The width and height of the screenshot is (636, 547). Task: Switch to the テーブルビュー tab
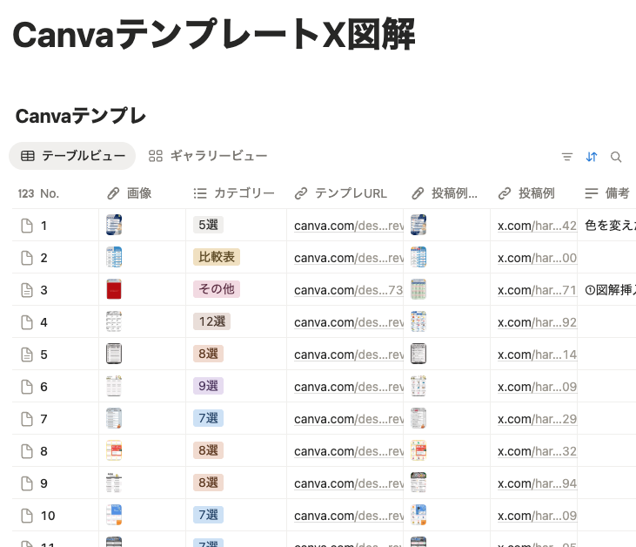72,156
